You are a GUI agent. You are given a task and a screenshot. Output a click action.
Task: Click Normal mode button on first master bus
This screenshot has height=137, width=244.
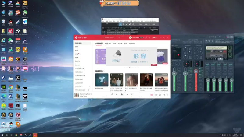click(x=207, y=65)
